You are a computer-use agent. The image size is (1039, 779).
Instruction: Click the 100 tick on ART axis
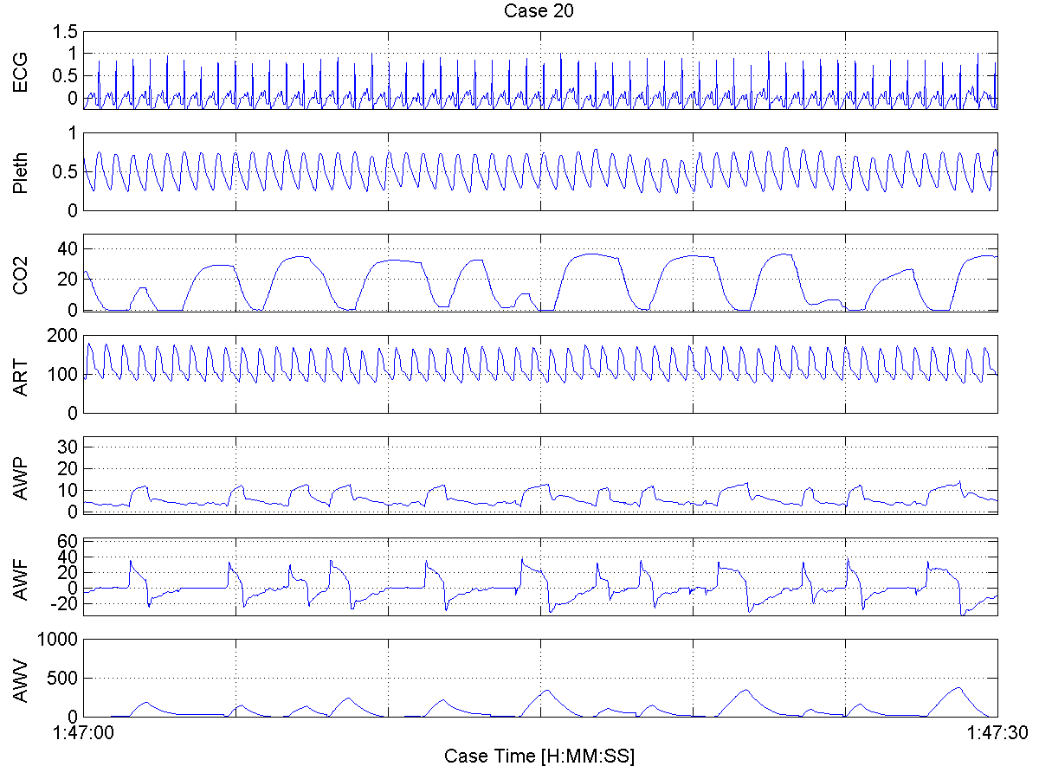pyautogui.click(x=64, y=375)
